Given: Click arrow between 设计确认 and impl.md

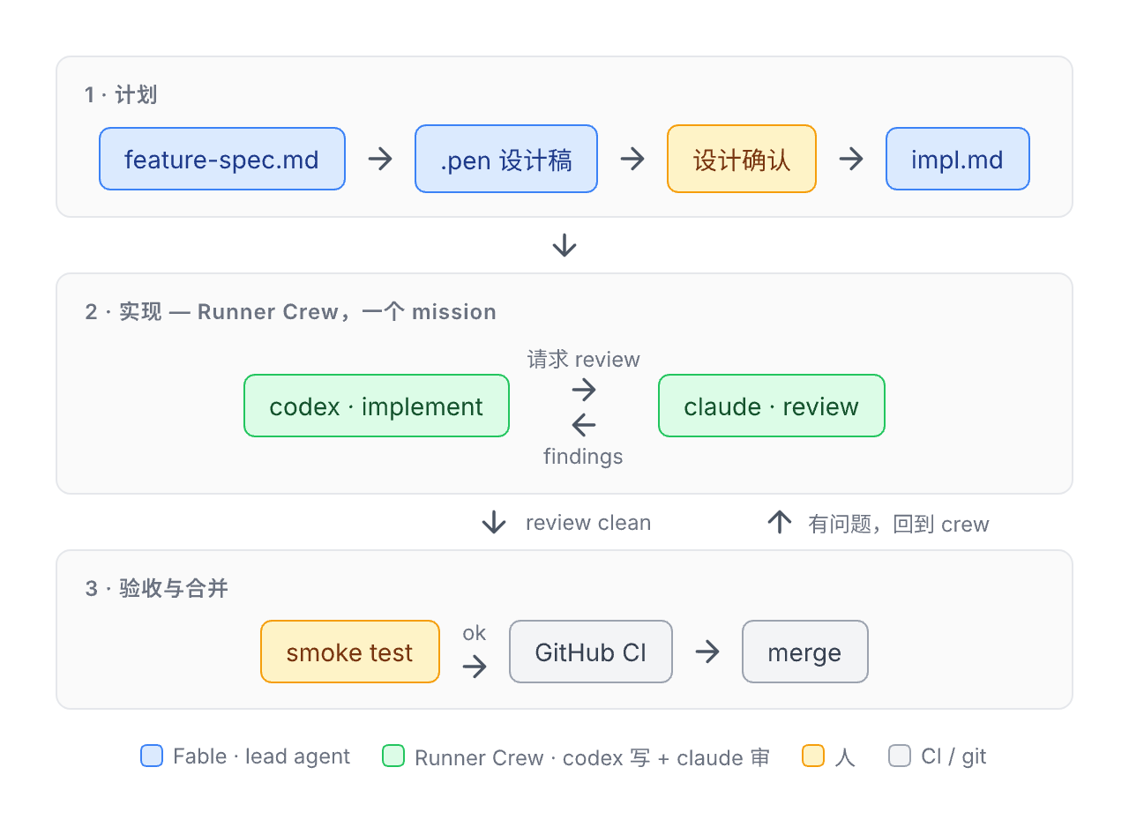Looking at the screenshot, I should click(x=851, y=159).
